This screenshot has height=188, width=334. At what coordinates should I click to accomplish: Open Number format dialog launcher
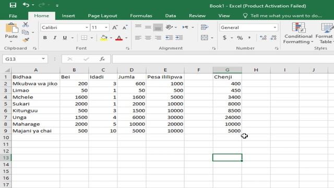coord(277,49)
